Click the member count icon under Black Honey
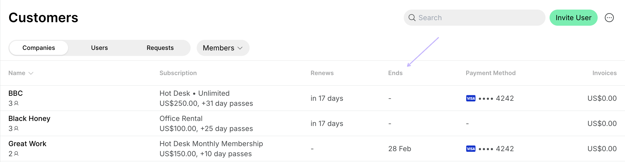Screen dimensions: 625x162 tap(16, 128)
